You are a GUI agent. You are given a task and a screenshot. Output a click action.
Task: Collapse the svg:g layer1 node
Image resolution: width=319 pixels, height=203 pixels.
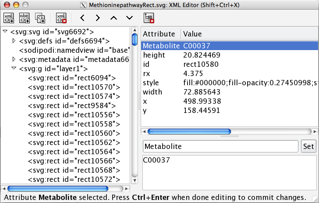14,68
